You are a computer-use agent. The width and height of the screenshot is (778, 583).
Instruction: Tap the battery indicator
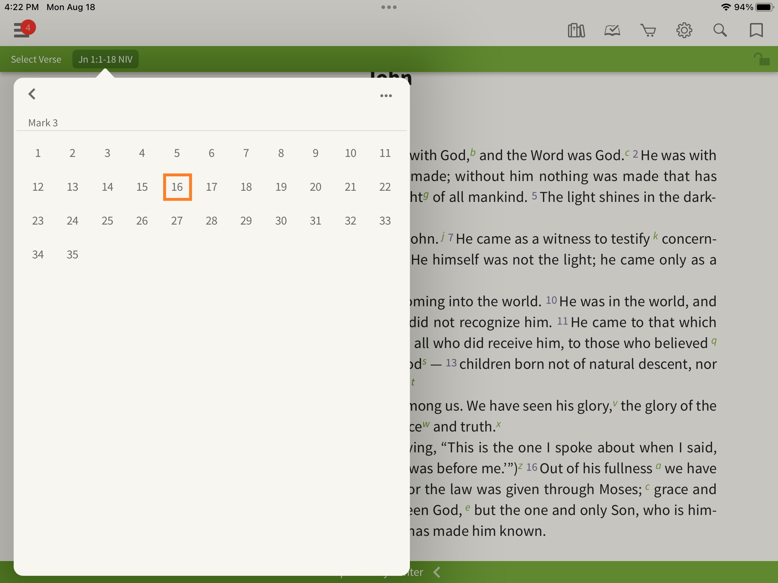pos(764,7)
